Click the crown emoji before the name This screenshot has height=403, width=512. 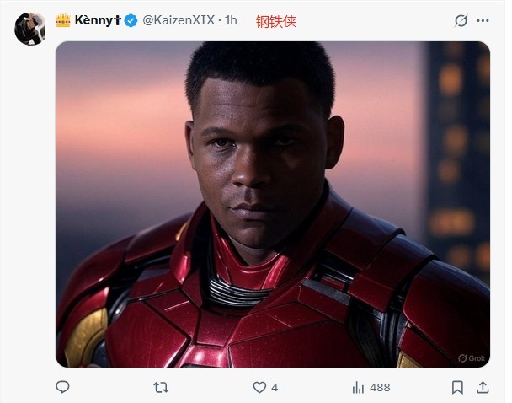pos(63,20)
